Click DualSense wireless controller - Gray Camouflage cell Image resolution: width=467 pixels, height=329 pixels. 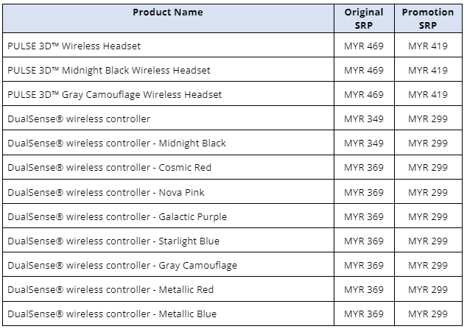(122, 265)
